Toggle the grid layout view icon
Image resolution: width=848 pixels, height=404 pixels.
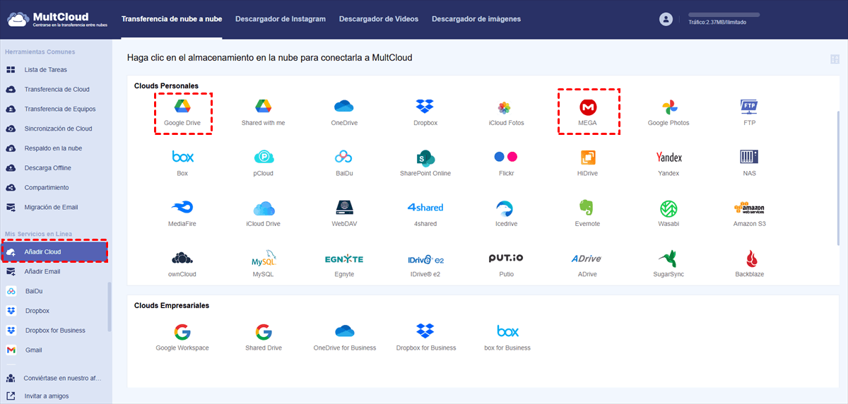[835, 59]
